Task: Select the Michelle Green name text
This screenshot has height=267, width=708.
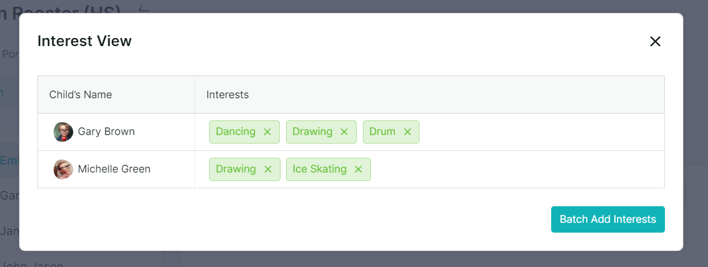Action: click(114, 169)
